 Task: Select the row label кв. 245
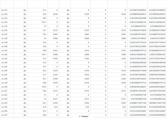[x=4, y=67]
